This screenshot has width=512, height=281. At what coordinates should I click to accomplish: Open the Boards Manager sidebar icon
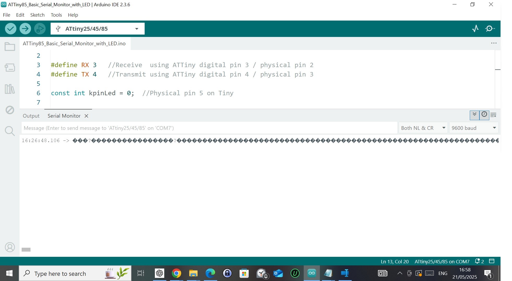(10, 68)
